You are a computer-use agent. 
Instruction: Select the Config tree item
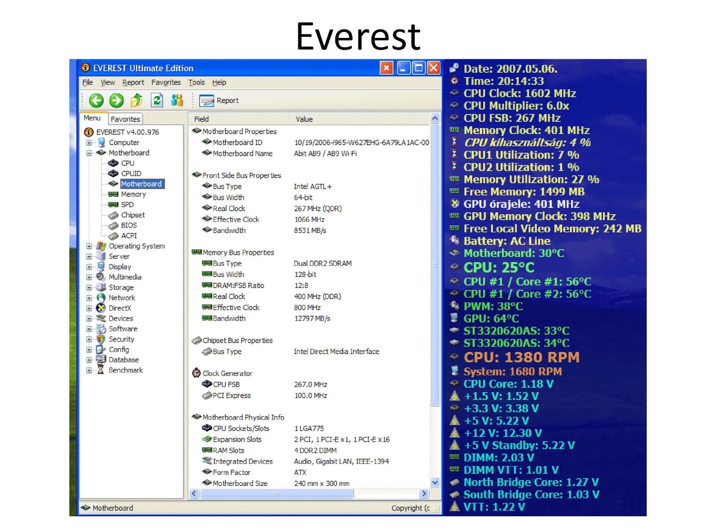pos(119,350)
